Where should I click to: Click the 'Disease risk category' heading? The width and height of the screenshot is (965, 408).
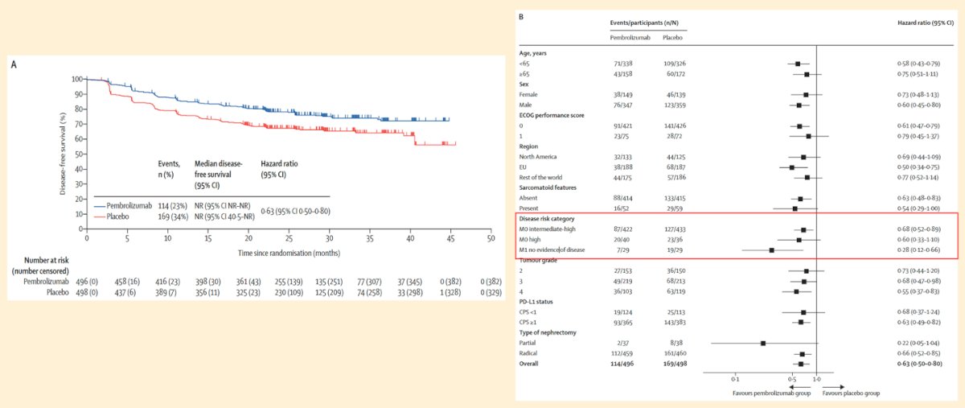click(547, 219)
